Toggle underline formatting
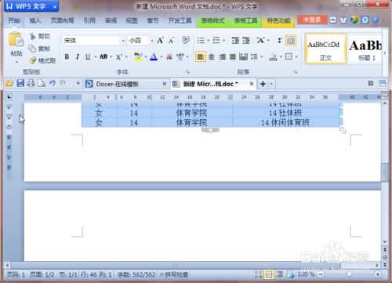 coord(88,56)
